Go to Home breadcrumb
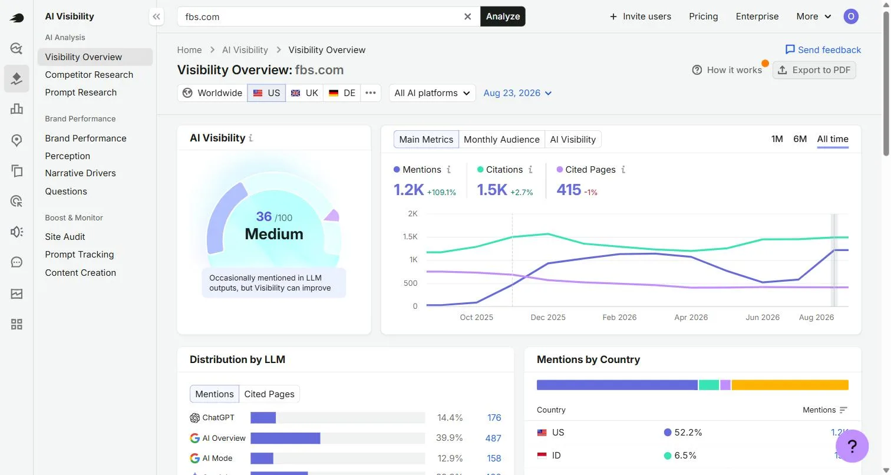891x475 pixels. coord(189,50)
